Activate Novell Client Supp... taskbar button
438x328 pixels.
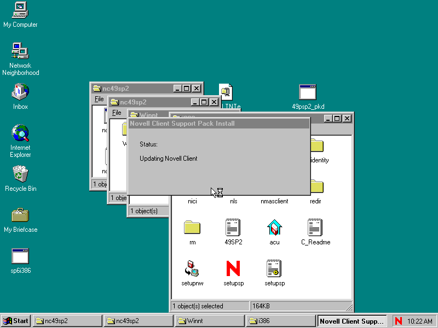352,321
